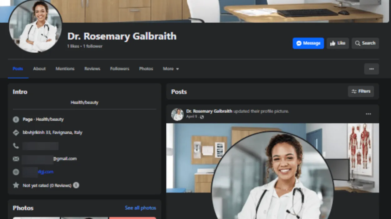The image size is (391, 219).
Task: Click the Messenger Message button
Action: [x=308, y=43]
